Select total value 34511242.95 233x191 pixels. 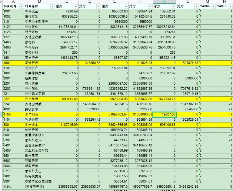pos(188,186)
